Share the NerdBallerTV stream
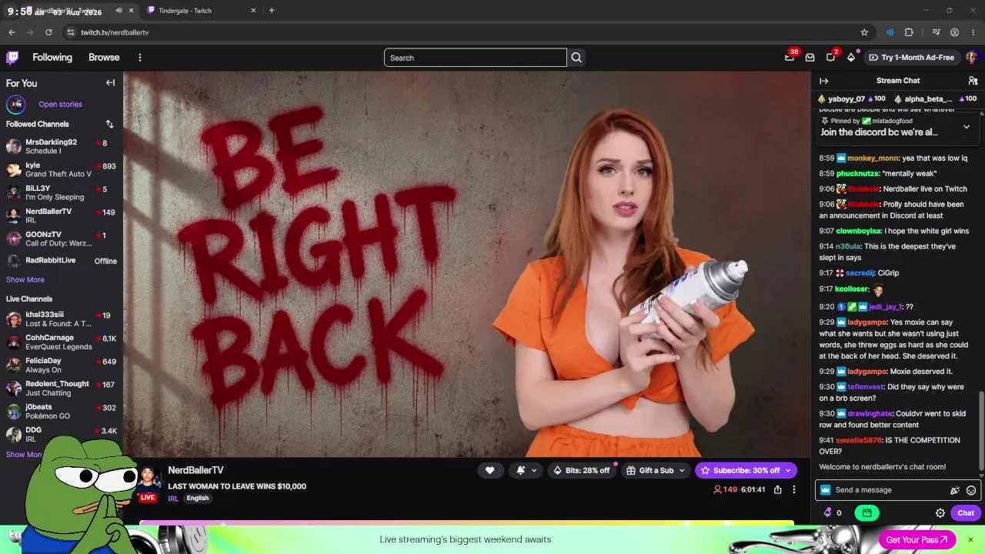 [x=778, y=489]
